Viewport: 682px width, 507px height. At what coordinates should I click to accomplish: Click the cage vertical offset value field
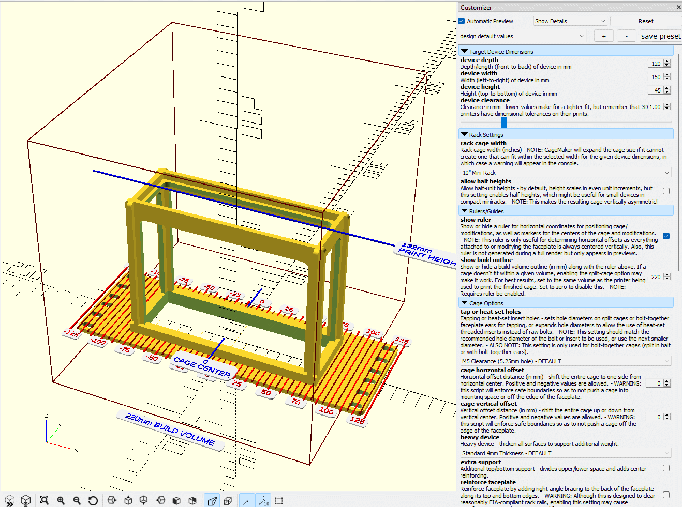tap(656, 417)
